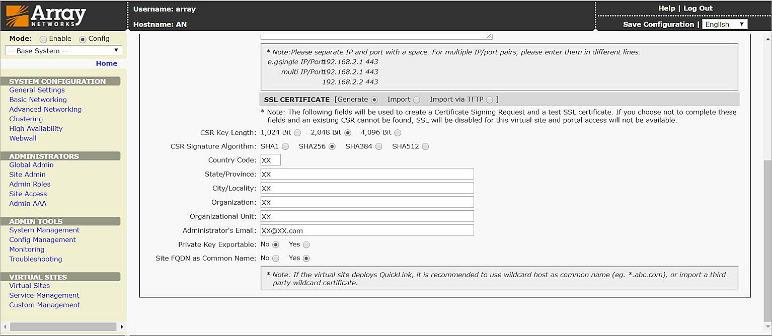Click Log Out at top right

click(698, 8)
